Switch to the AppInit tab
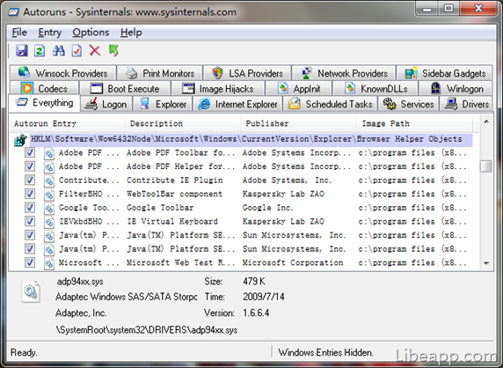This screenshot has height=368, width=503. click(299, 88)
